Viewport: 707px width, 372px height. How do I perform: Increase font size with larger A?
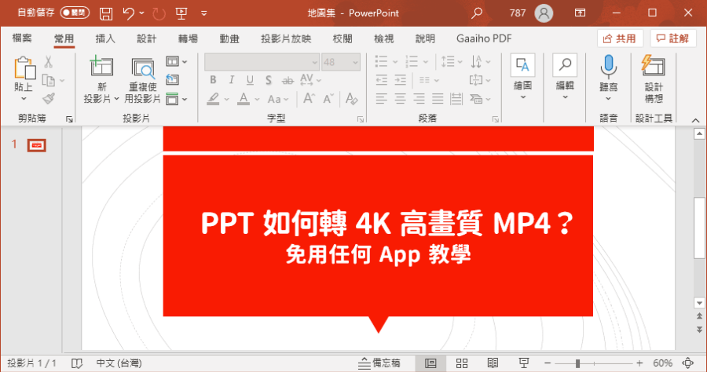[309, 98]
